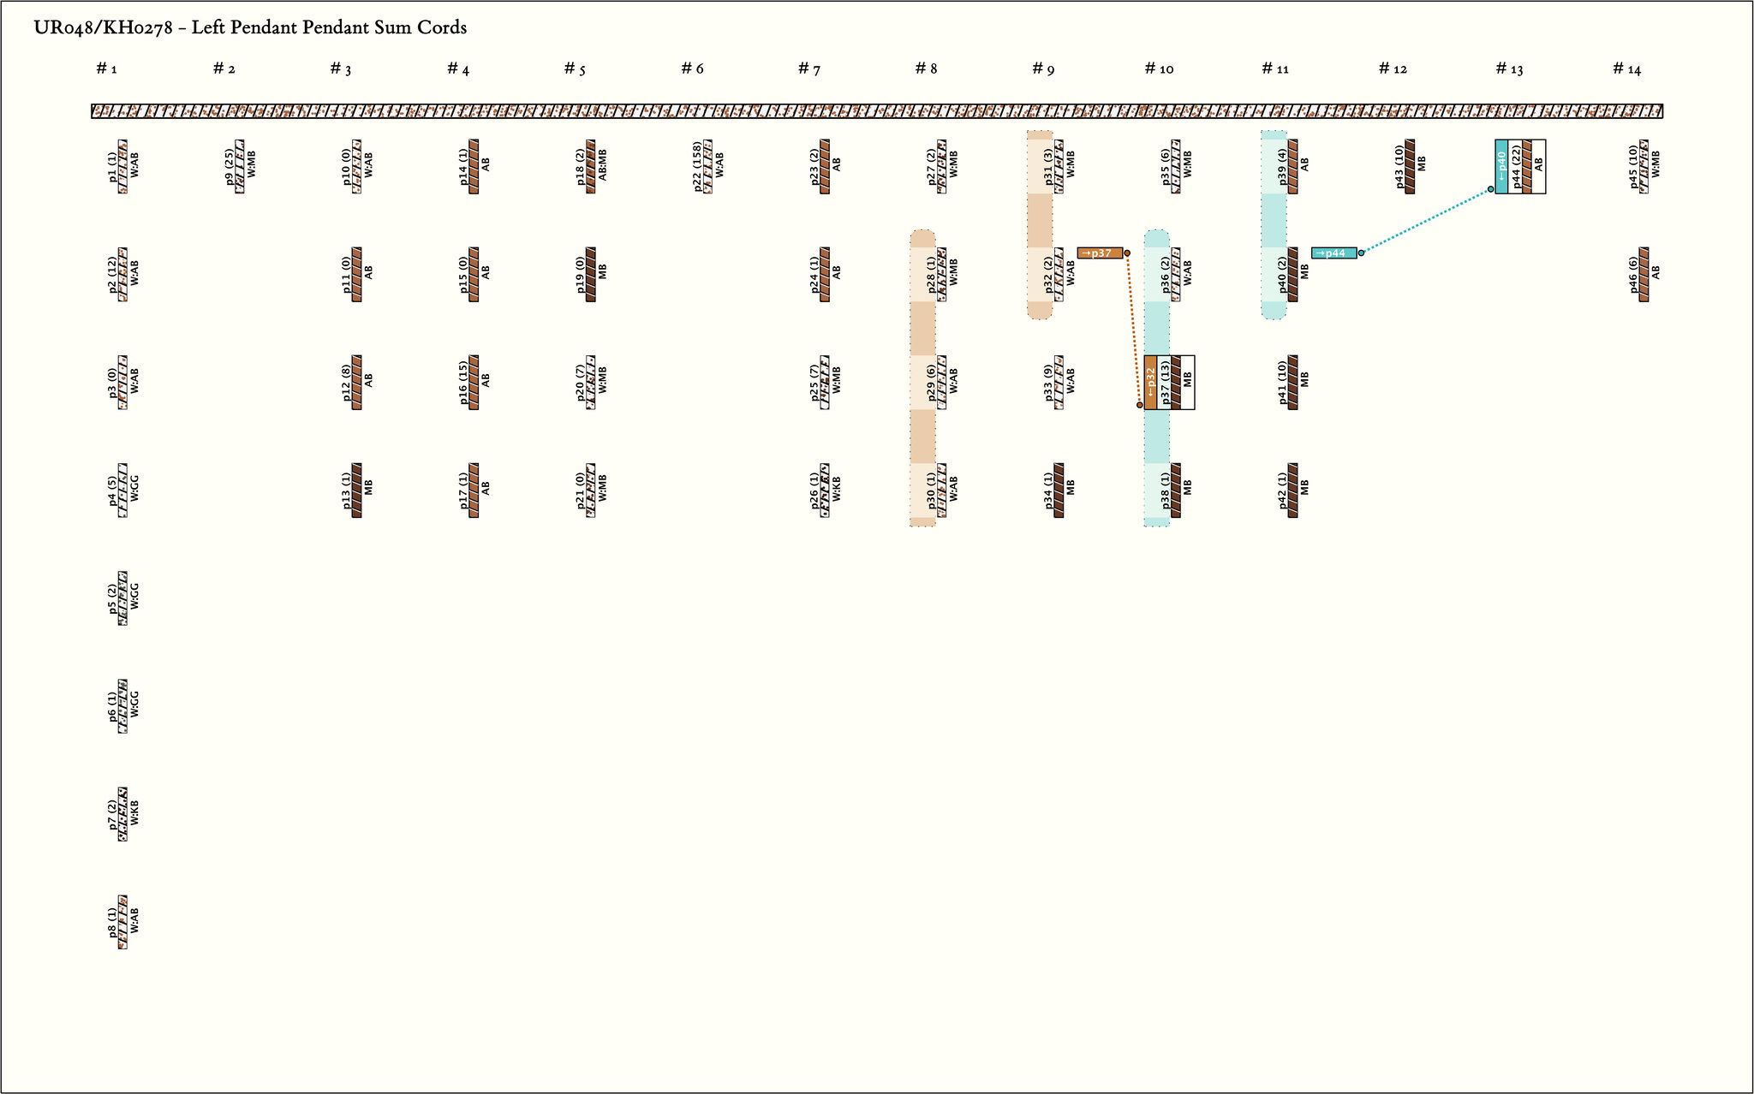This screenshot has width=1754, height=1094.
Task: Click the p13 (1) dark brown cord
Action: [357, 491]
